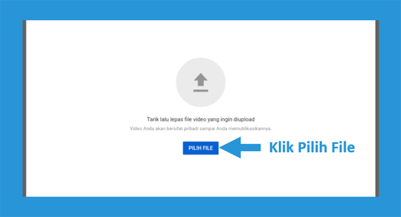The width and height of the screenshot is (401, 217).
Task: Click the 'Klik Pilih File' annotation text
Action: (312, 147)
